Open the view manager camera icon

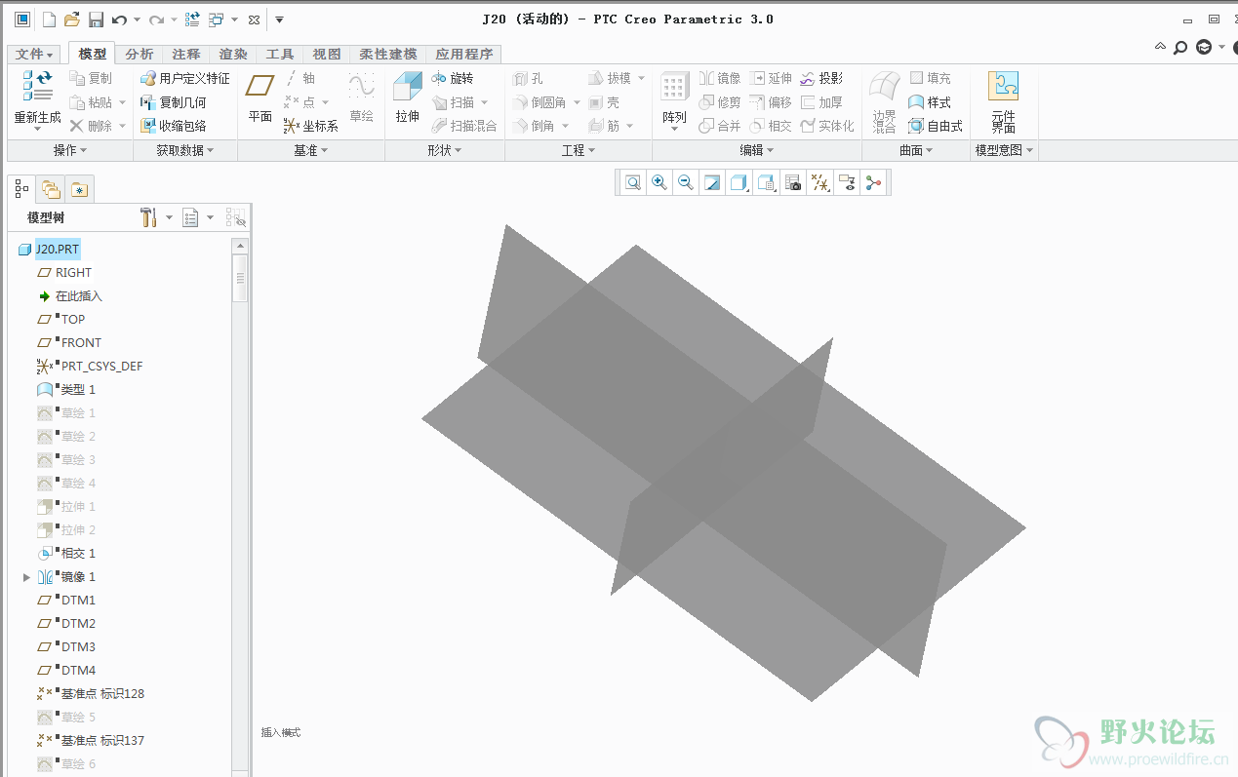793,182
